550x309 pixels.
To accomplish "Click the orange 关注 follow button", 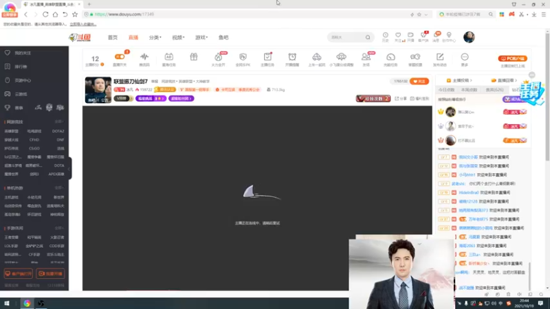I will 419,81.
